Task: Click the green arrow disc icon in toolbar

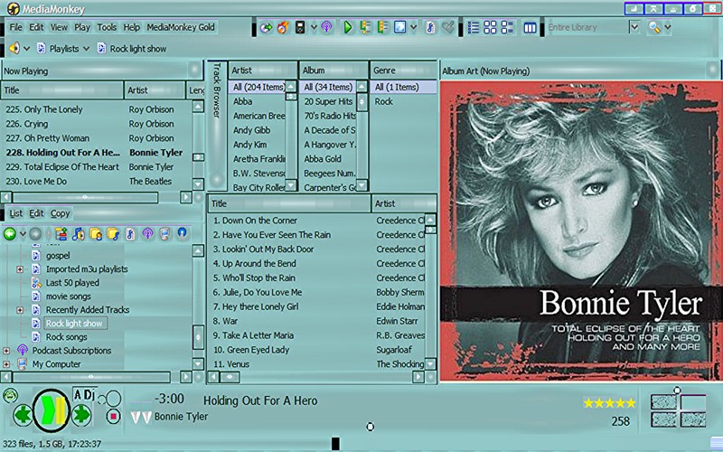Action: pos(266,28)
